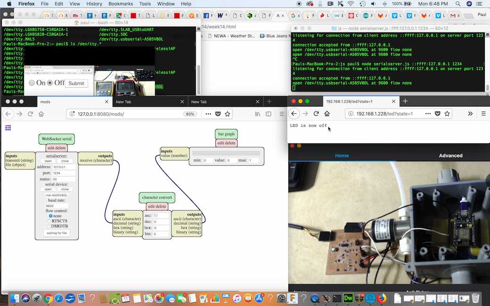Switch to the first New Tab
This screenshot has height=306, width=490.
click(150, 102)
